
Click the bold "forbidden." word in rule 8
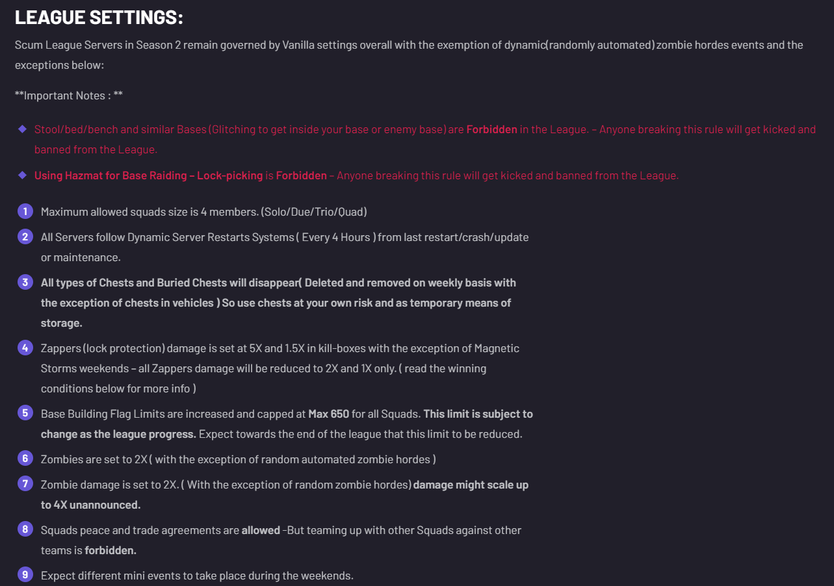pos(111,550)
